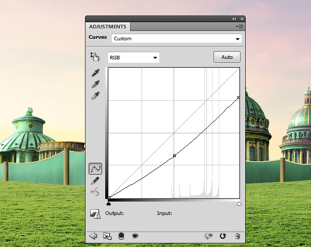Pick the gray point eyedropper

(95, 84)
